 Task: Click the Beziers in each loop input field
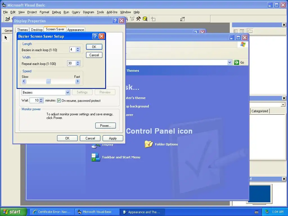coord(73,49)
